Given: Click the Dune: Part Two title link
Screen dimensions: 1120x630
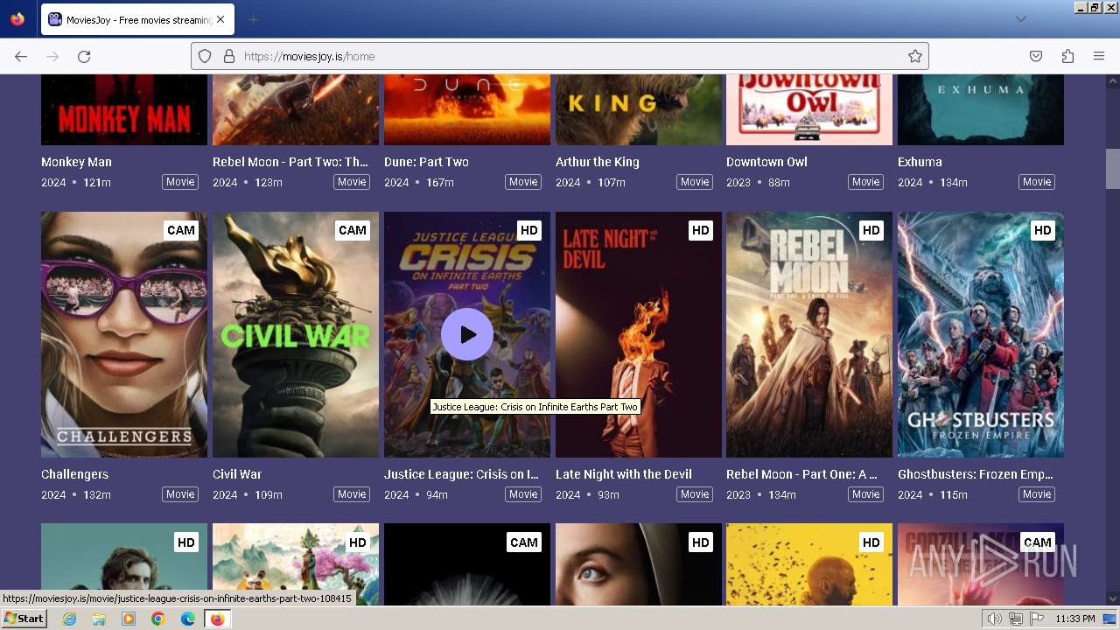Looking at the screenshot, I should [426, 162].
